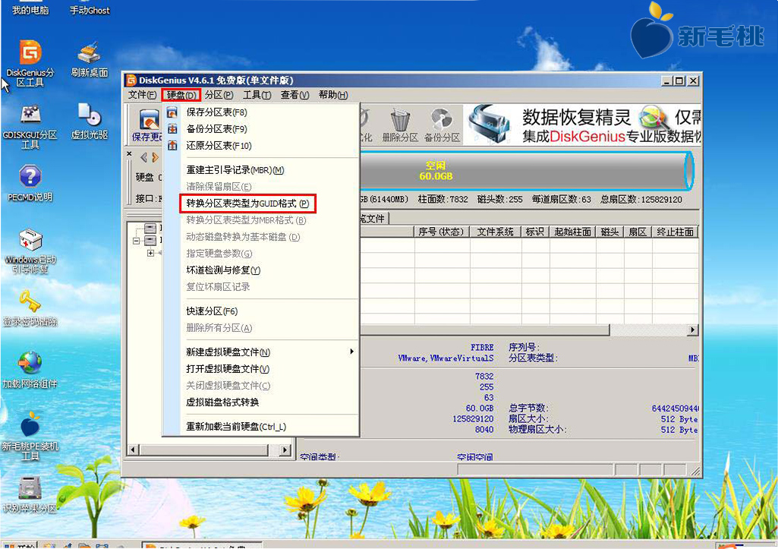This screenshot has height=549, width=778.
Task: Click the 序号(状态) column header
Action: [x=441, y=232]
